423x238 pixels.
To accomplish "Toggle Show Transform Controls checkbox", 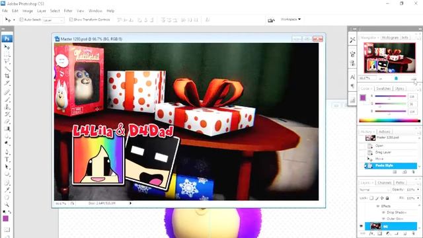I will pyautogui.click(x=71, y=20).
